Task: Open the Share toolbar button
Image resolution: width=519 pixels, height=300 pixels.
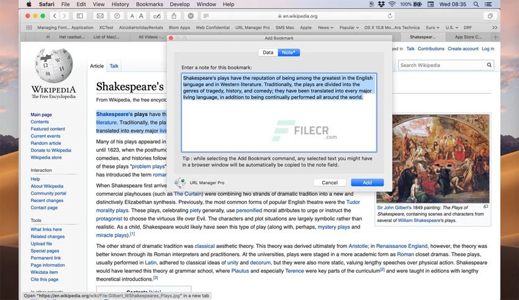Action: [x=174, y=16]
